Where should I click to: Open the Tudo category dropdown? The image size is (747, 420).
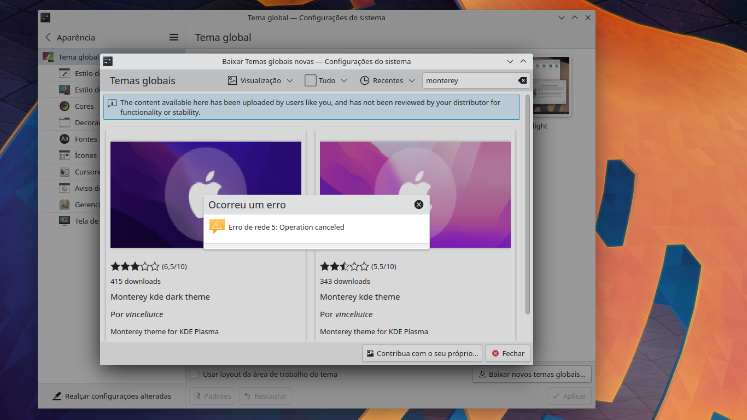click(326, 80)
